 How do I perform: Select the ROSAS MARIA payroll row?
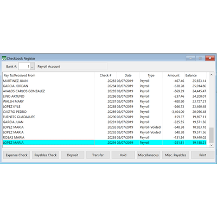click(105, 137)
